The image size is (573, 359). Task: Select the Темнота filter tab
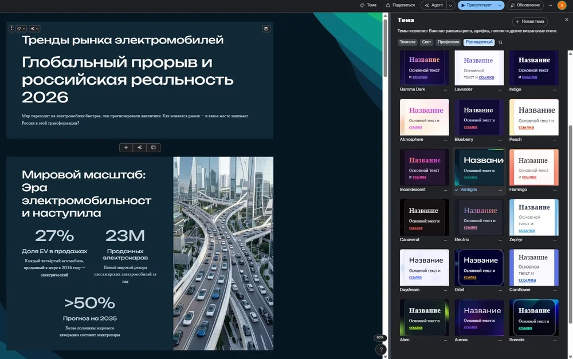click(407, 42)
